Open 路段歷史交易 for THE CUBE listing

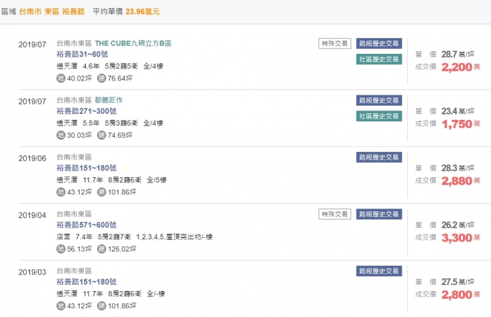[378, 44]
